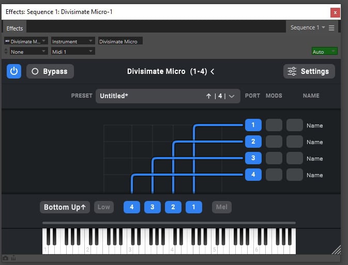348x265 pixels.
Task: Edit the Name field of port 2
Action: [x=315, y=142]
